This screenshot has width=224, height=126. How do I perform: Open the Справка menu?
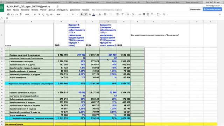pyautogui.click(x=86, y=10)
